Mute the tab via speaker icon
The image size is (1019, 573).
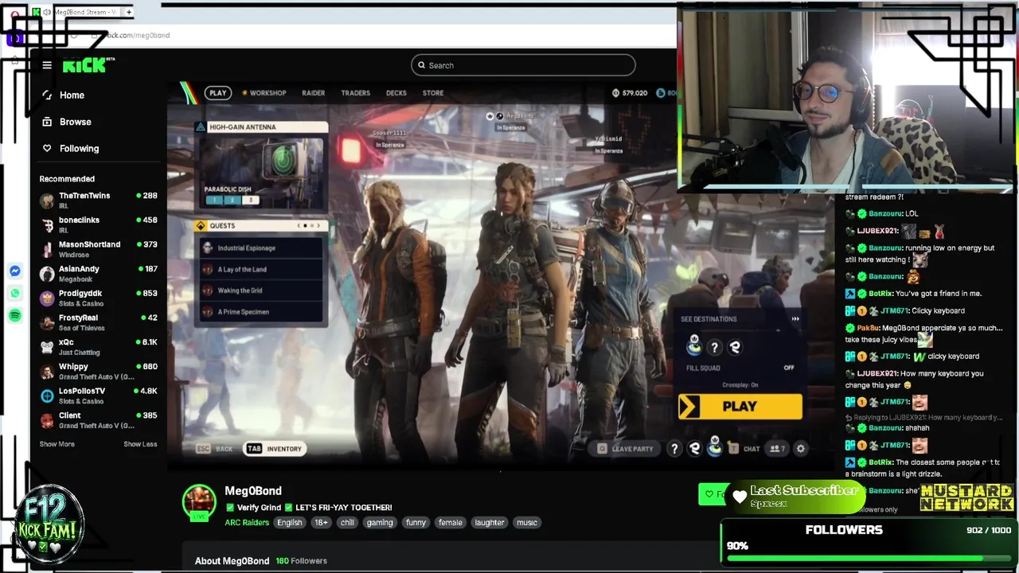click(x=47, y=12)
